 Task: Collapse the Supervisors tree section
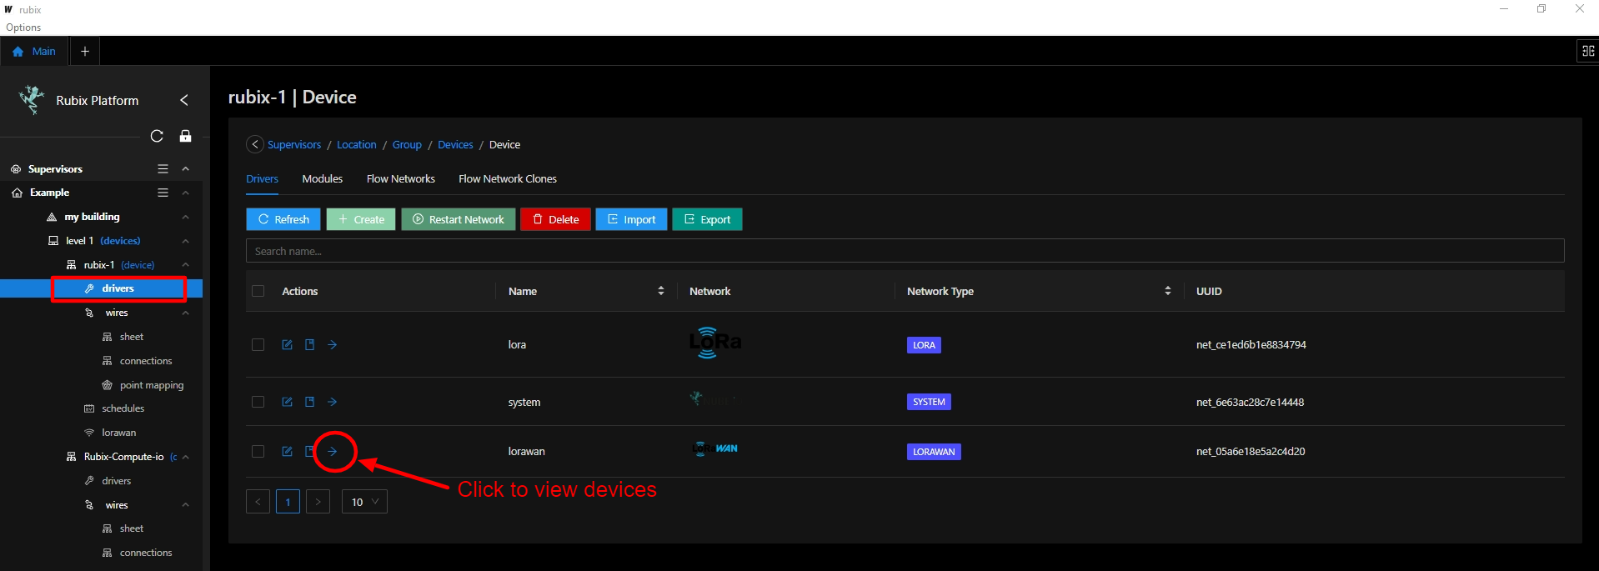(x=185, y=168)
